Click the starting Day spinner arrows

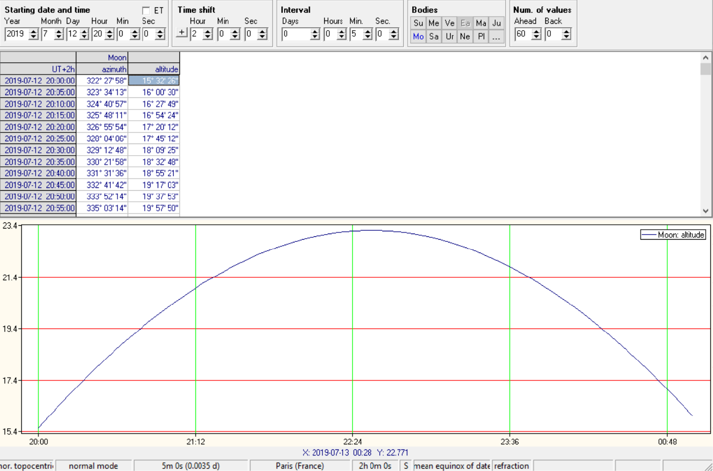point(85,34)
